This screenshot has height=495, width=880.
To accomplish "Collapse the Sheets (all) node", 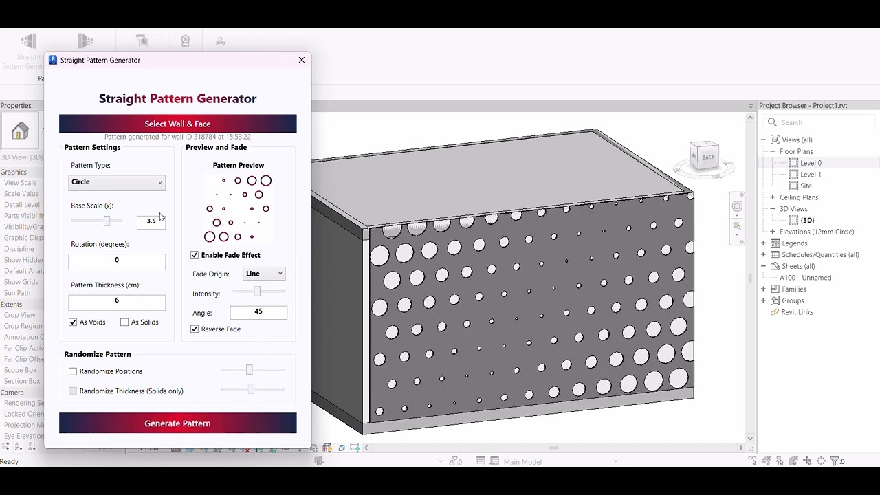I will coord(764,266).
